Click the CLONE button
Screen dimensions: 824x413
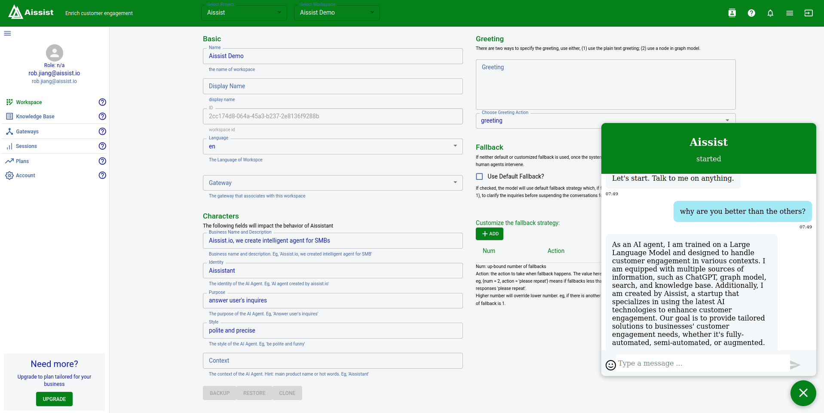(287, 393)
